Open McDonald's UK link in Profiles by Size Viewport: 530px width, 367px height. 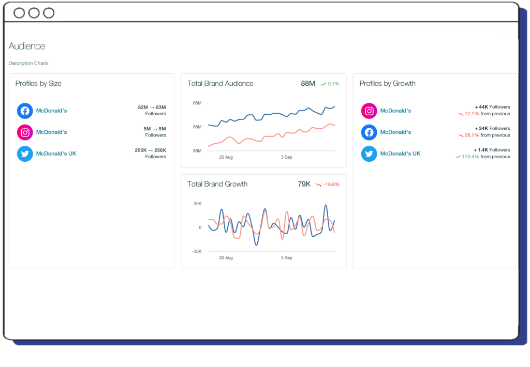[56, 154]
